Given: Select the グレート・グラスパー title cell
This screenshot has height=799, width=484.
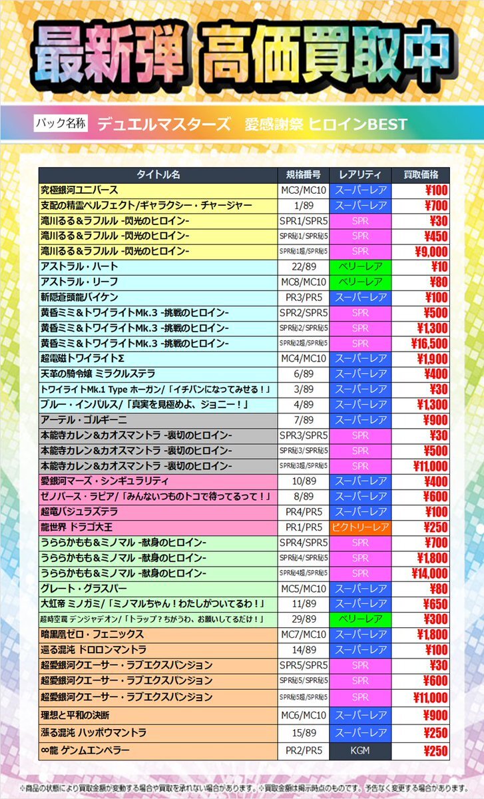Looking at the screenshot, I should coord(158,589).
